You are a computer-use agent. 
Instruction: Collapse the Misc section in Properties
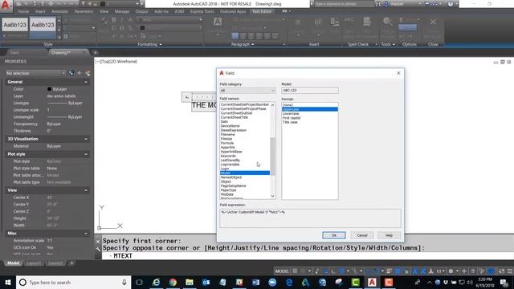[x=86, y=234]
